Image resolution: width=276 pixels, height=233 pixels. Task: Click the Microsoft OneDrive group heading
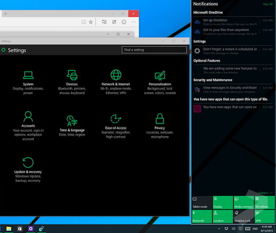[208, 12]
